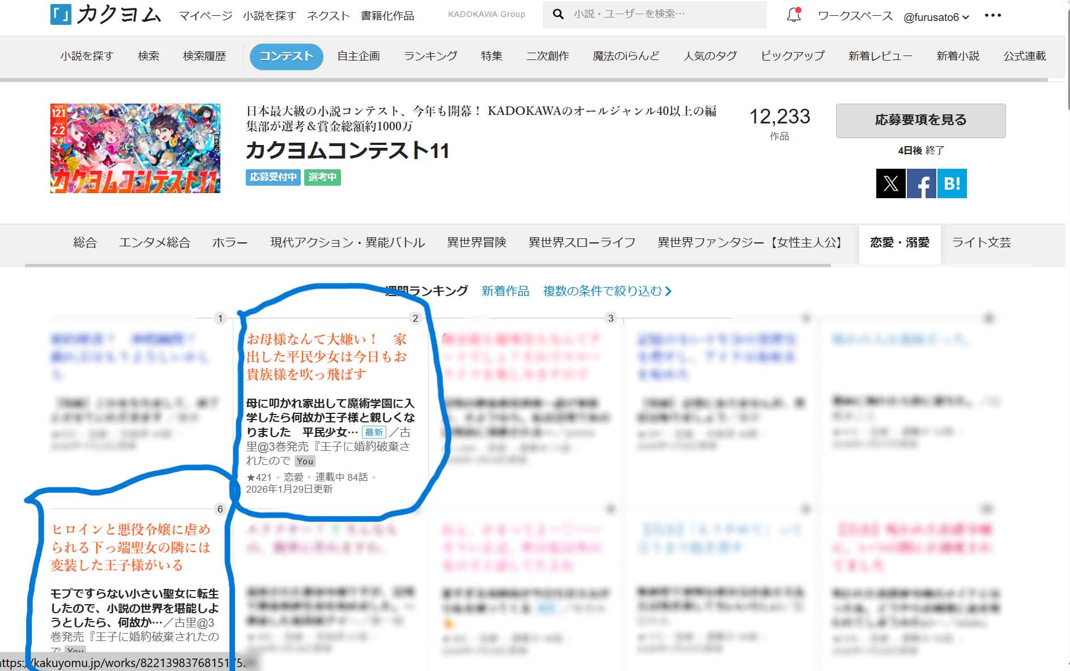Share contest on X

890,183
